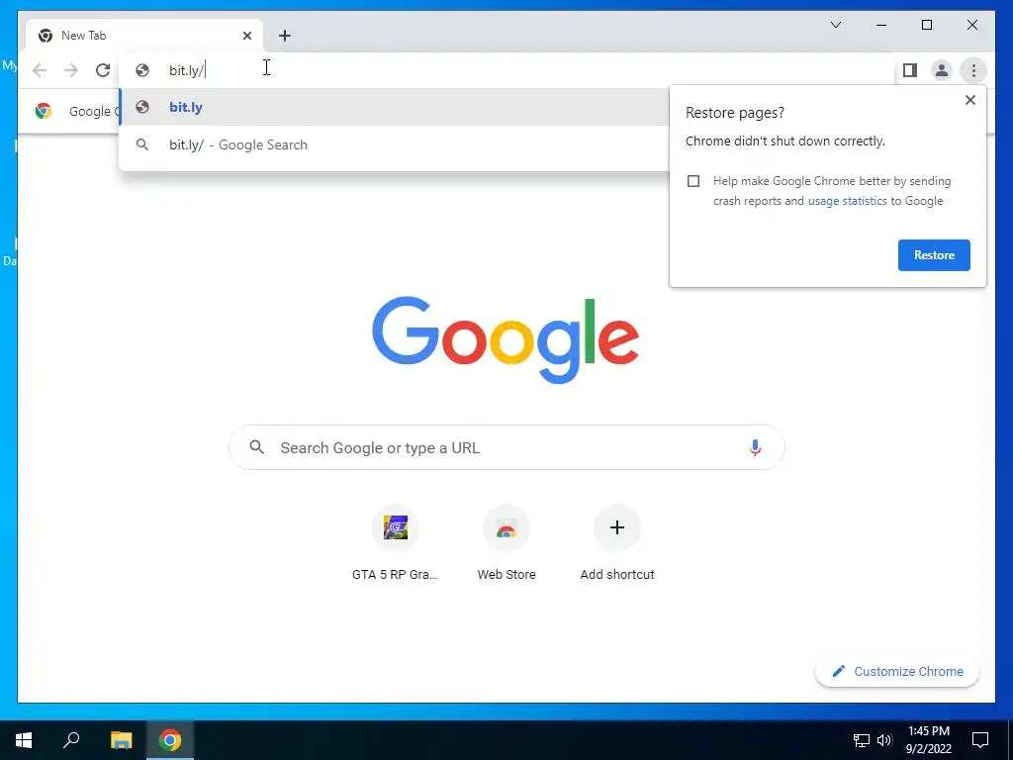The width and height of the screenshot is (1013, 760).
Task: Click the Restore button
Action: (x=934, y=255)
